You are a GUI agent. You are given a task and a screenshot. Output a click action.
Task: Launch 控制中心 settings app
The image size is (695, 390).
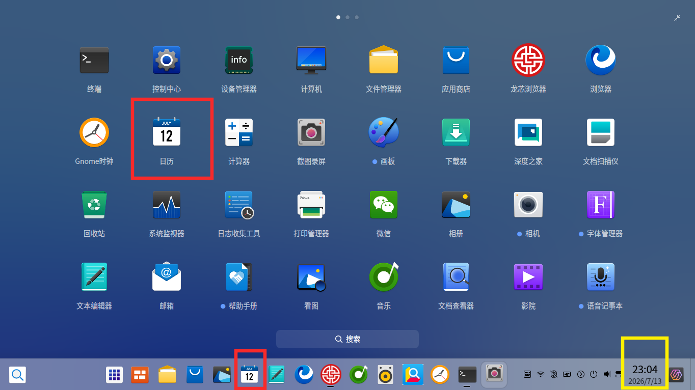[167, 60]
